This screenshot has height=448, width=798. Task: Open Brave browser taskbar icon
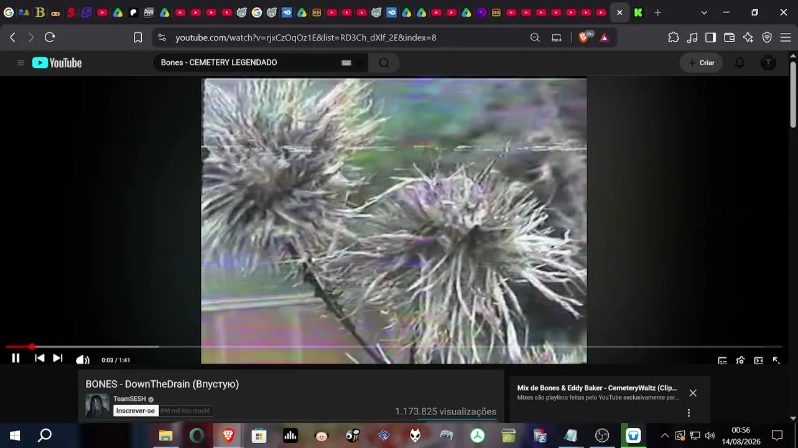pyautogui.click(x=228, y=436)
